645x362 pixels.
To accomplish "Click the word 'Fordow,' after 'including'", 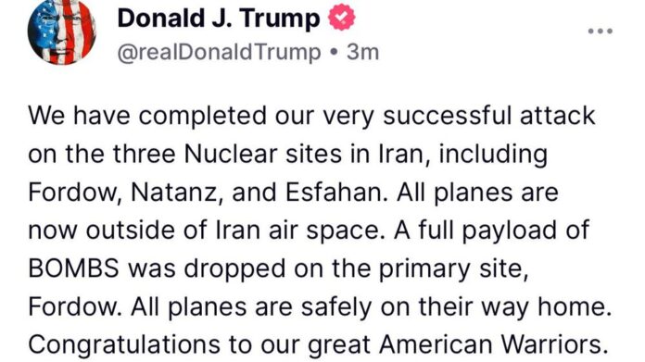I will (x=74, y=193).
